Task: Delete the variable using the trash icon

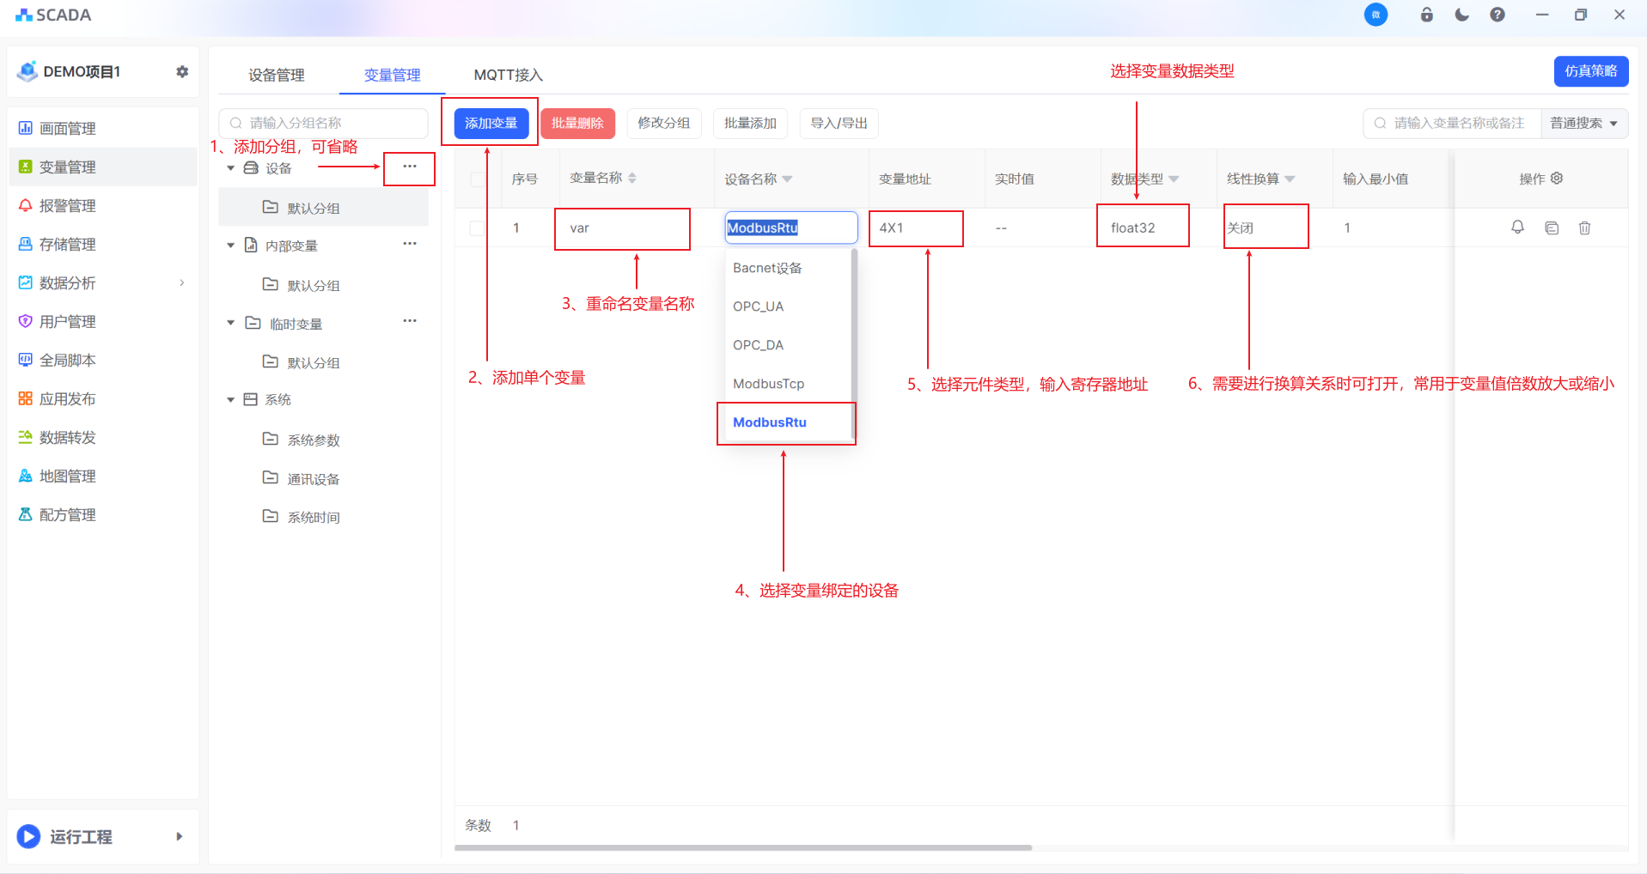Action: point(1584,228)
